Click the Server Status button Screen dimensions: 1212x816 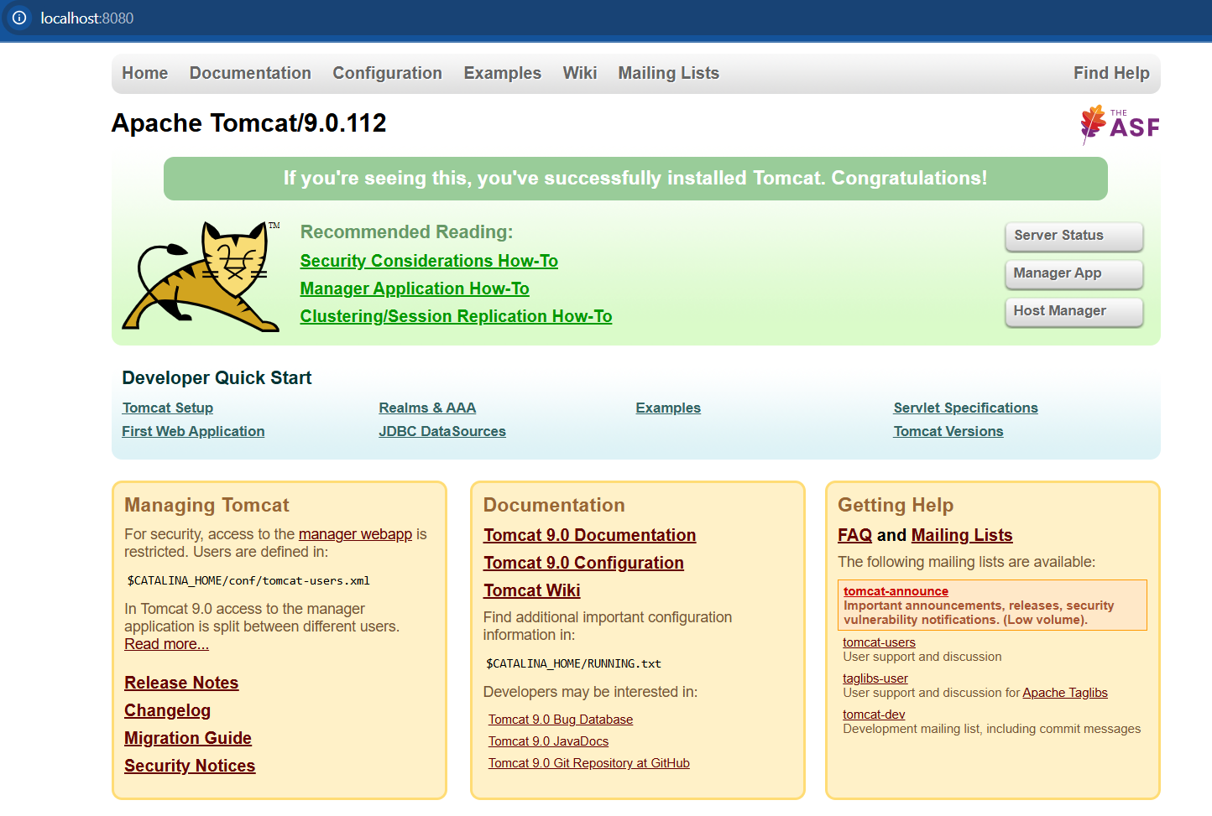pos(1074,236)
